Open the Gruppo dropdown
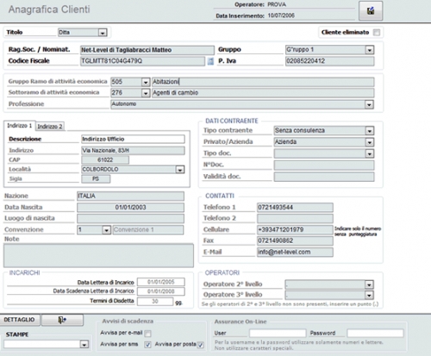This screenshot has height=356, width=431. point(370,50)
